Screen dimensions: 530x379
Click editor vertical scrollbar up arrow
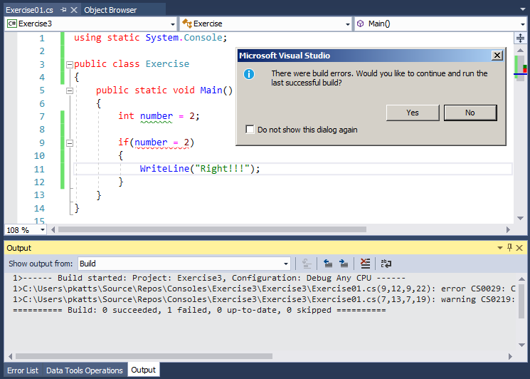[x=520, y=50]
